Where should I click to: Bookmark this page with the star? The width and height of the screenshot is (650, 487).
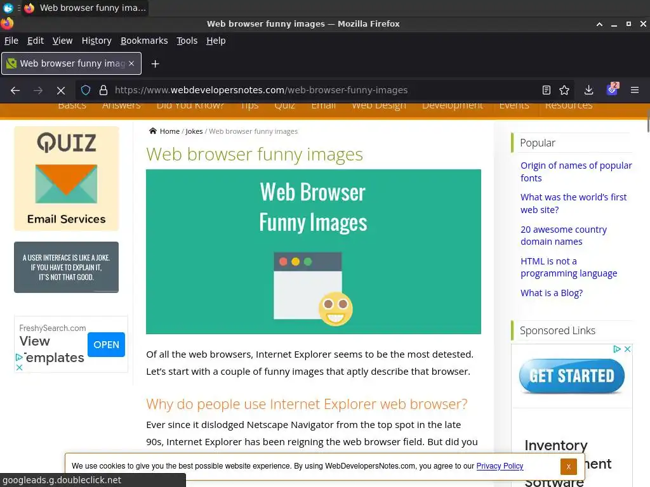coord(564,90)
